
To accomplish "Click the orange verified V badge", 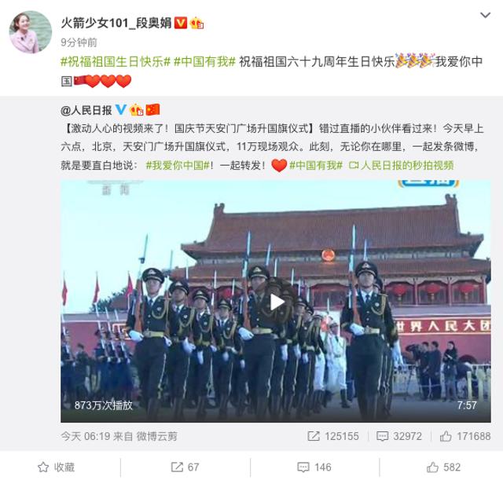I will [x=181, y=23].
